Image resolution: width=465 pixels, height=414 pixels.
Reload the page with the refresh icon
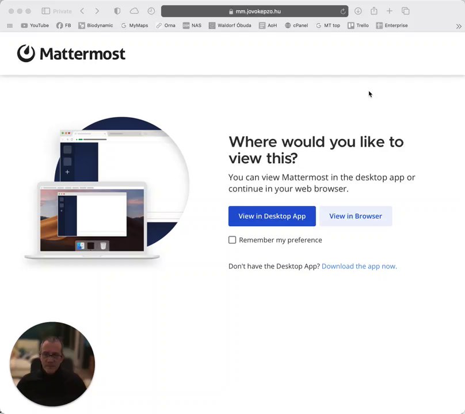coord(343,11)
